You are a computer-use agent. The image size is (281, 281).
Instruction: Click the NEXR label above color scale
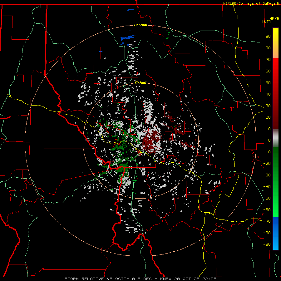point(274,19)
